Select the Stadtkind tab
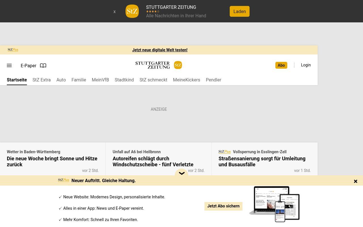This screenshot has width=363, height=227. tap(124, 80)
